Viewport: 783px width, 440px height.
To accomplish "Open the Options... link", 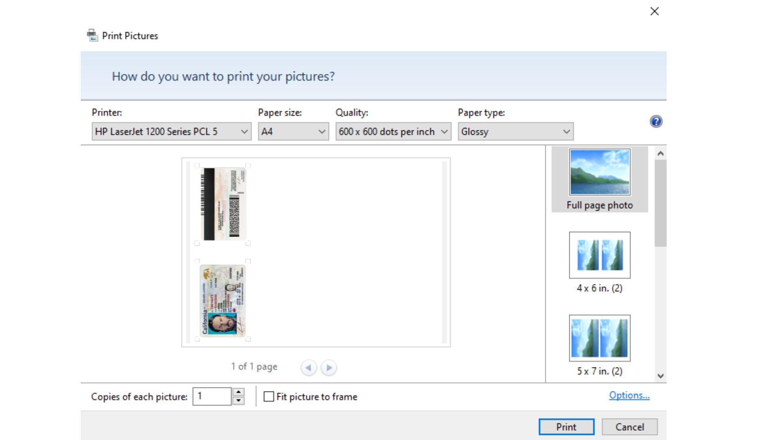I will click(x=629, y=395).
